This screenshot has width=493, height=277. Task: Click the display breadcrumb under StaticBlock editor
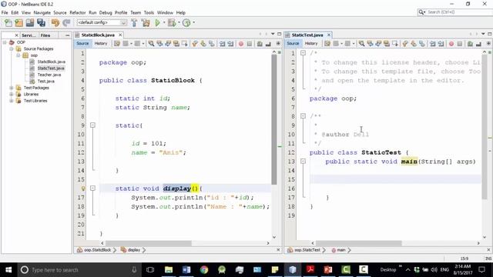pos(133,250)
